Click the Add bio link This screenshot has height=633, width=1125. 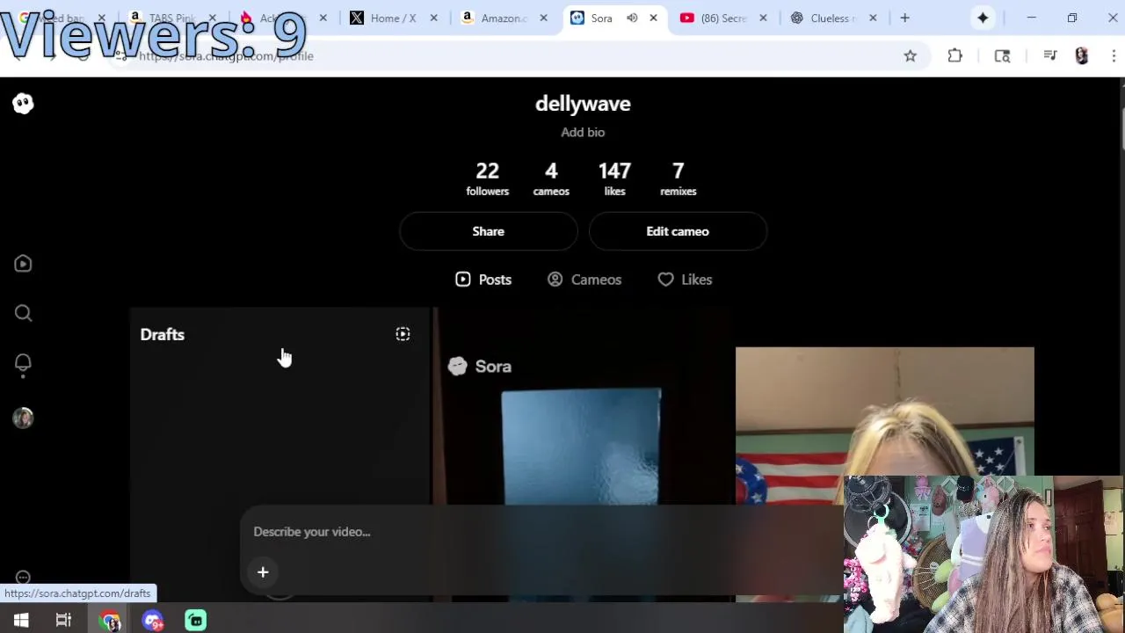(583, 132)
